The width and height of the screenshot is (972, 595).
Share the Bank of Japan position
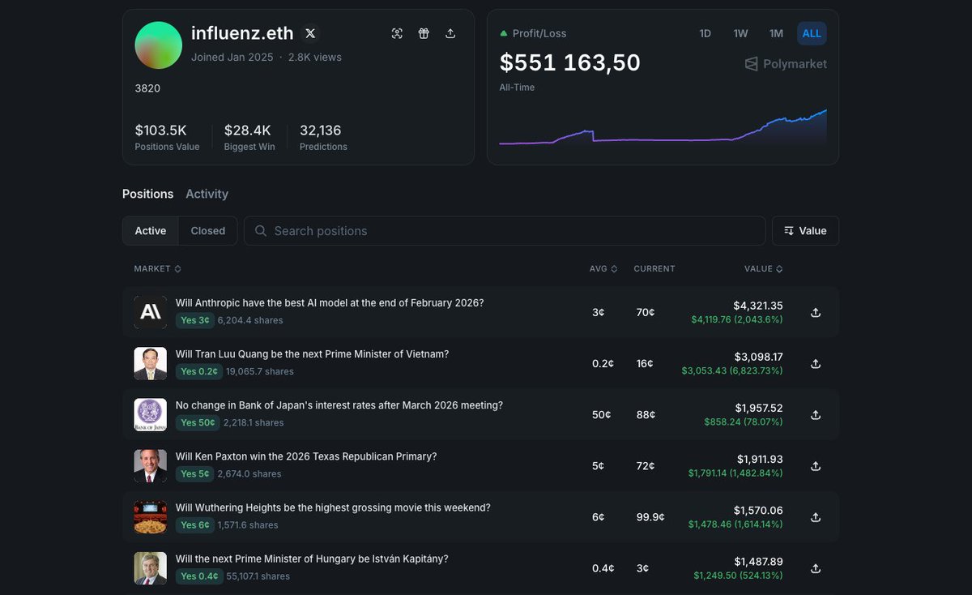pos(816,414)
